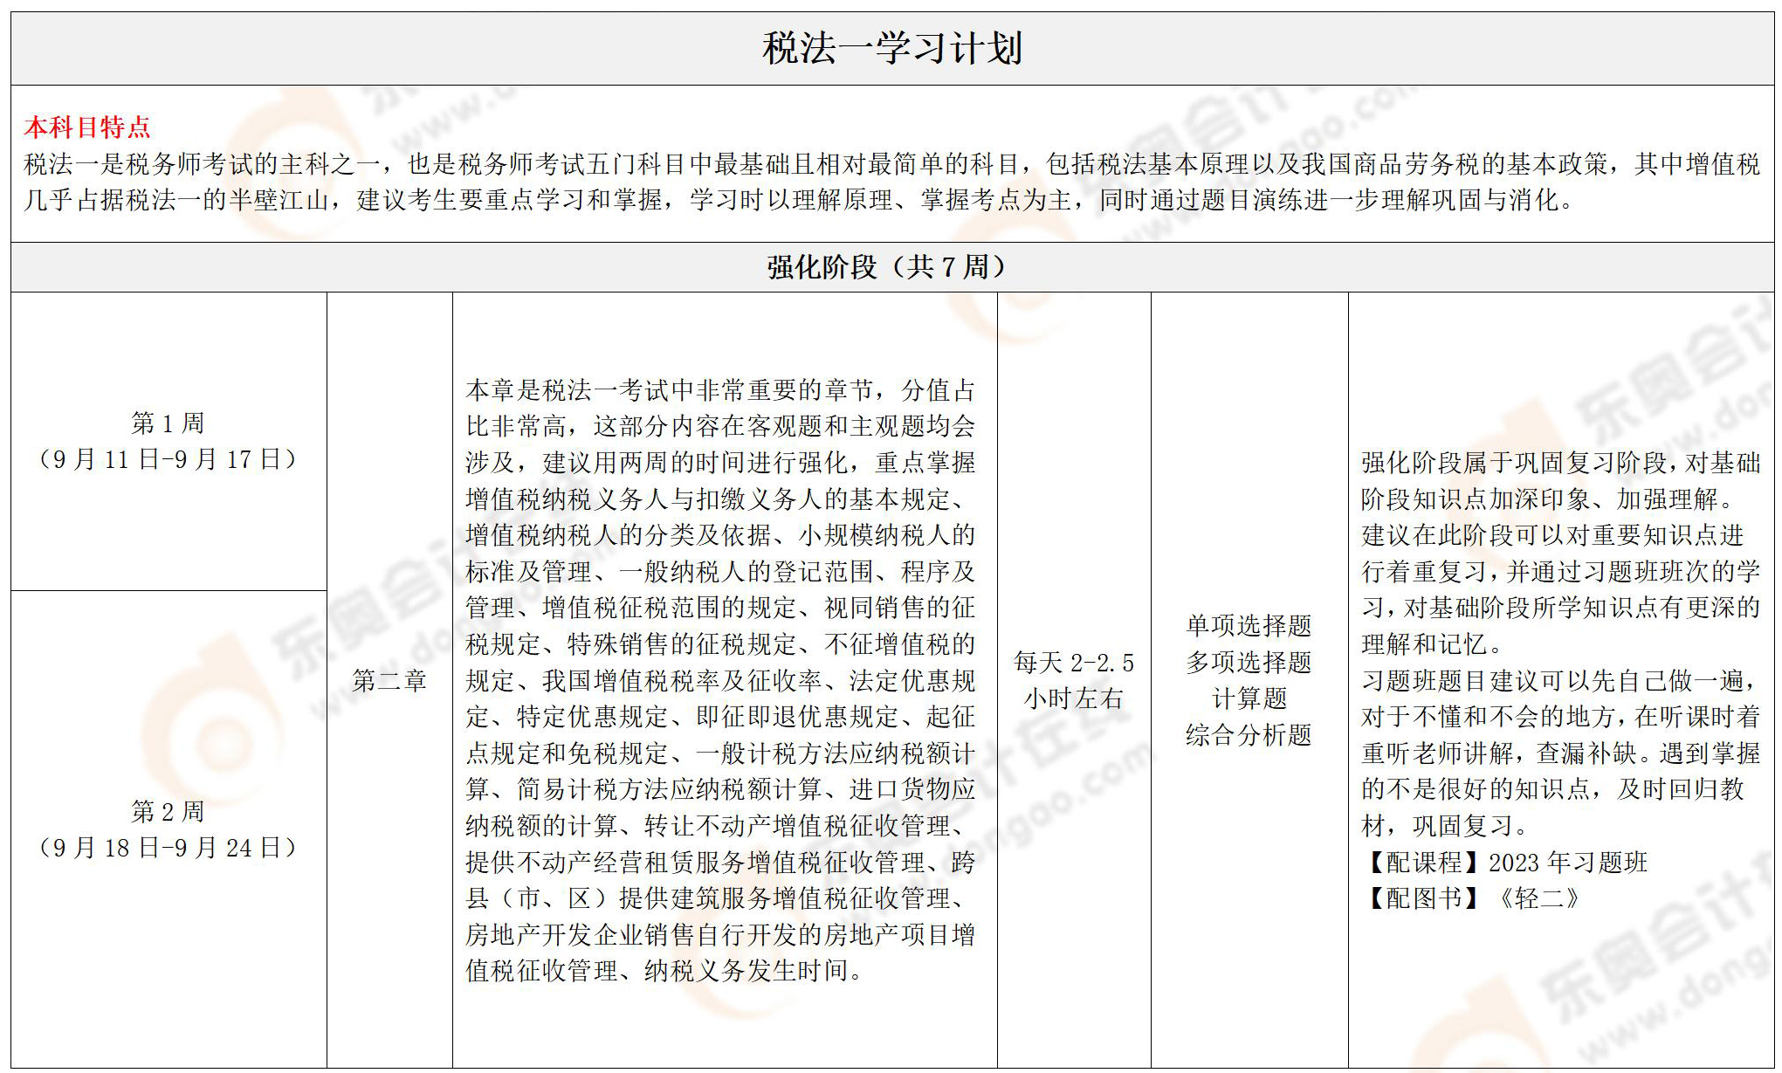Screen dimensions: 1782x1073
Task: Click the last line ending 纳税义务发生时间
Action: (x=664, y=971)
